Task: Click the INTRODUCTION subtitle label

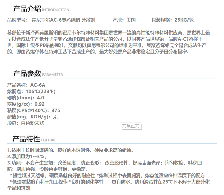Action: (x=56, y=10)
